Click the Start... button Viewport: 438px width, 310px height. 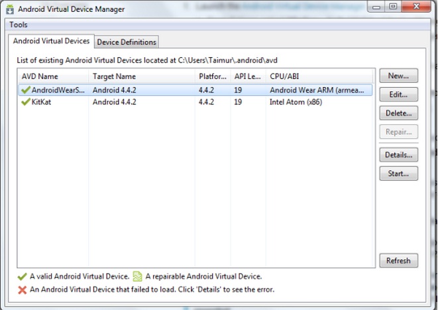pyautogui.click(x=398, y=173)
